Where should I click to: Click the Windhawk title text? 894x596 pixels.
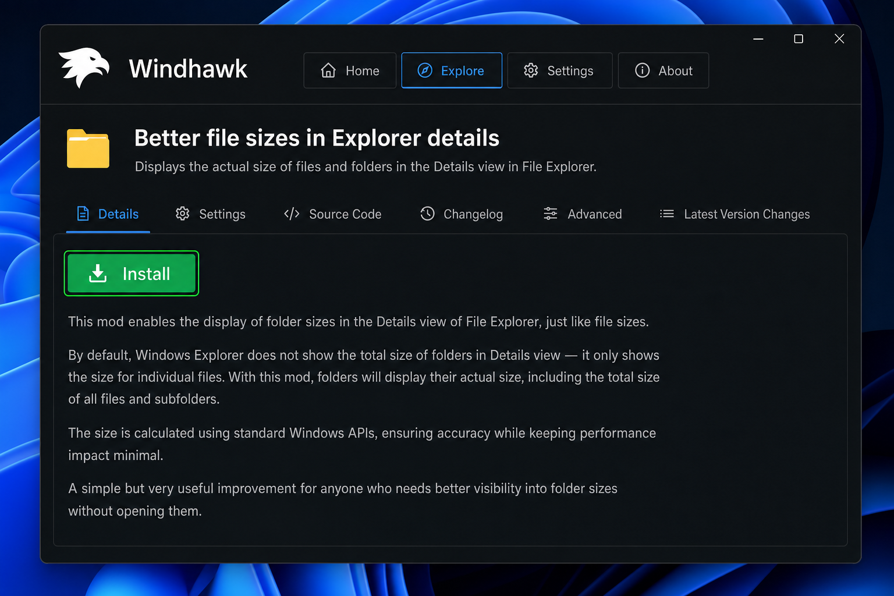(188, 69)
